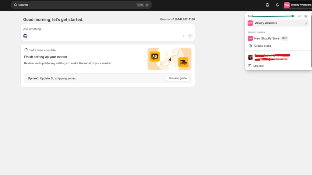Viewport: 312px width, 175px height.
Task: Open the Woolly Wonders store menu button
Action: click(297, 5)
